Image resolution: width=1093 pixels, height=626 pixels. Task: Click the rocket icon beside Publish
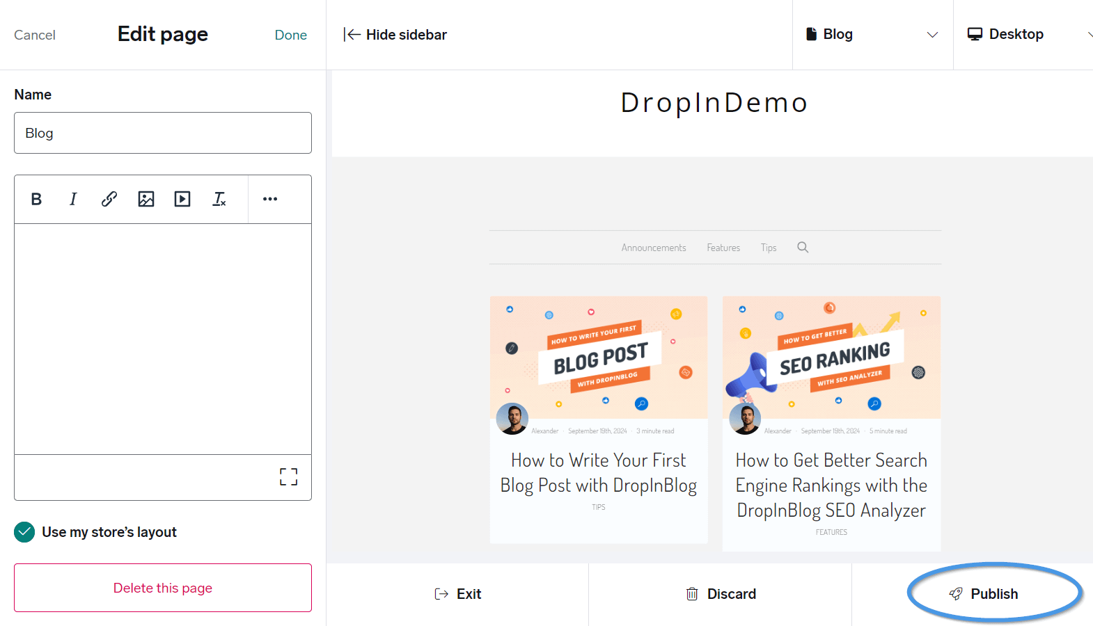(x=956, y=594)
